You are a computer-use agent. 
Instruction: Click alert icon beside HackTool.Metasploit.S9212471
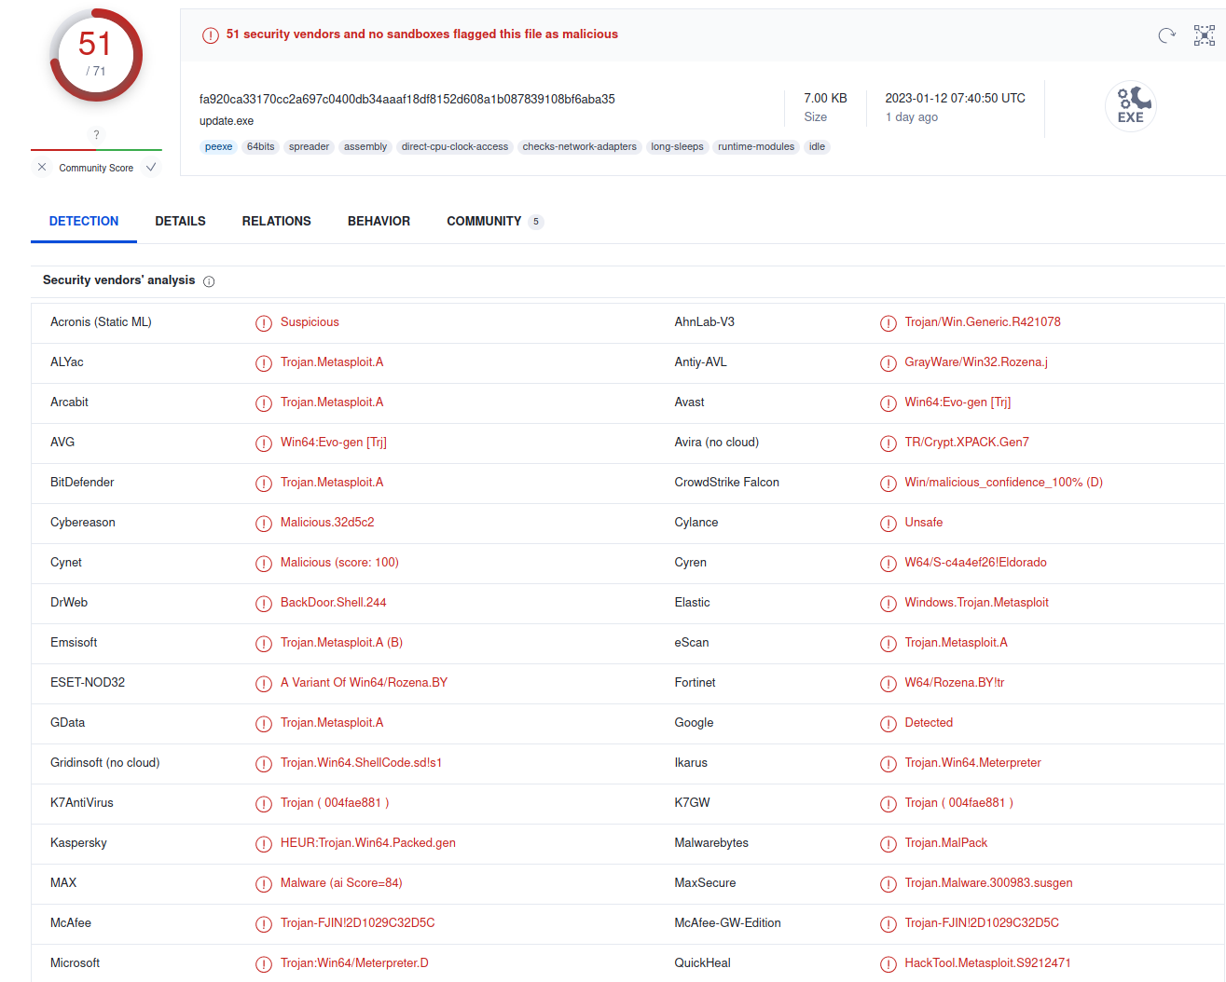coord(889,964)
